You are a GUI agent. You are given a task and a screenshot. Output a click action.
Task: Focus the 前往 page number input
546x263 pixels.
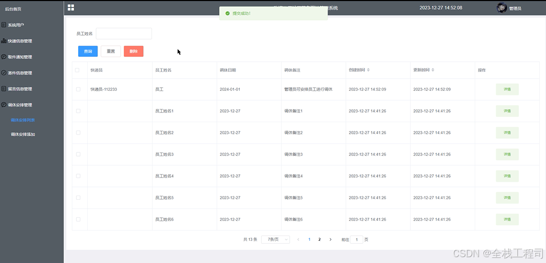point(357,239)
